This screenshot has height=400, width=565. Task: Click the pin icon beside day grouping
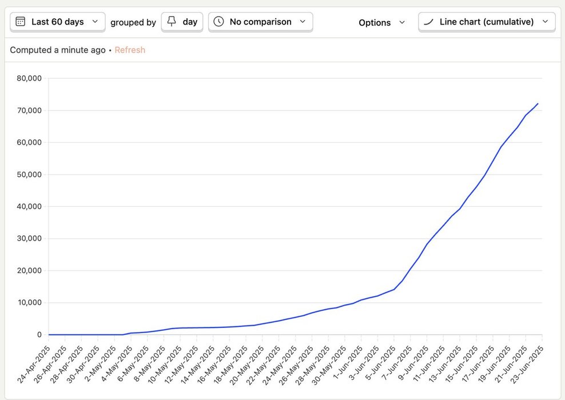[x=172, y=22]
